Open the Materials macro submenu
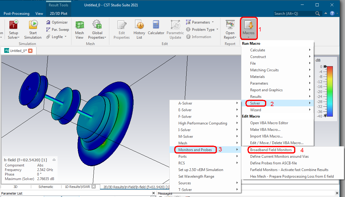This screenshot has height=197, width=345. [x=278, y=76]
